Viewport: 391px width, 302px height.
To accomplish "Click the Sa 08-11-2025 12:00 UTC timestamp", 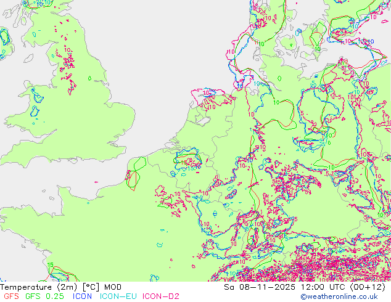I will point(305,287).
